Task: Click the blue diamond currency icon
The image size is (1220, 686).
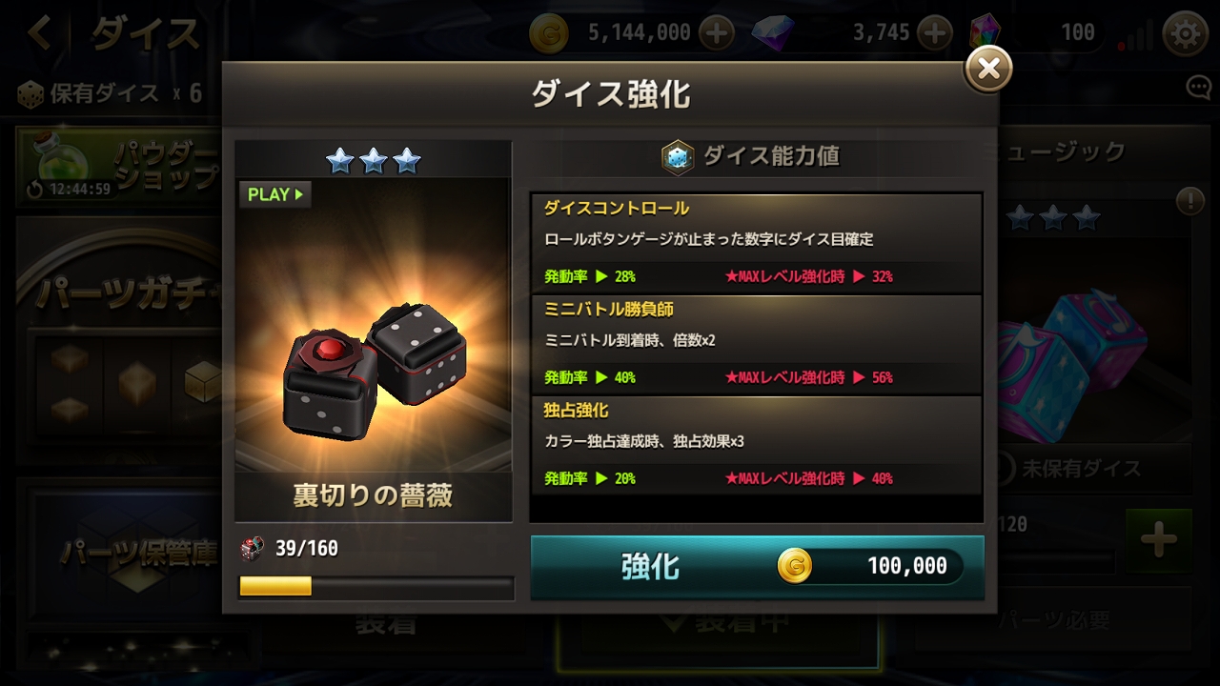Action: coord(772,33)
